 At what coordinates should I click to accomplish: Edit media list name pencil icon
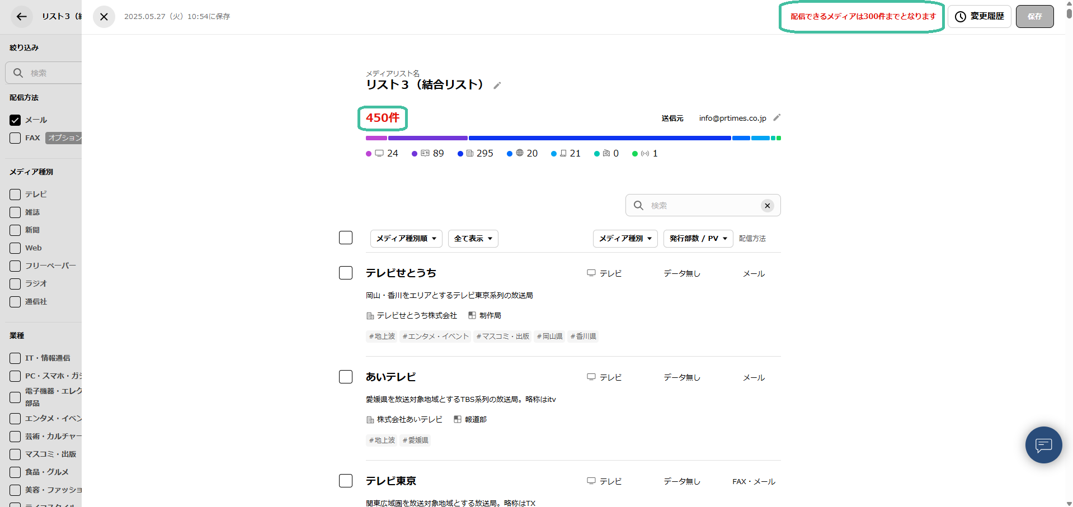497,86
